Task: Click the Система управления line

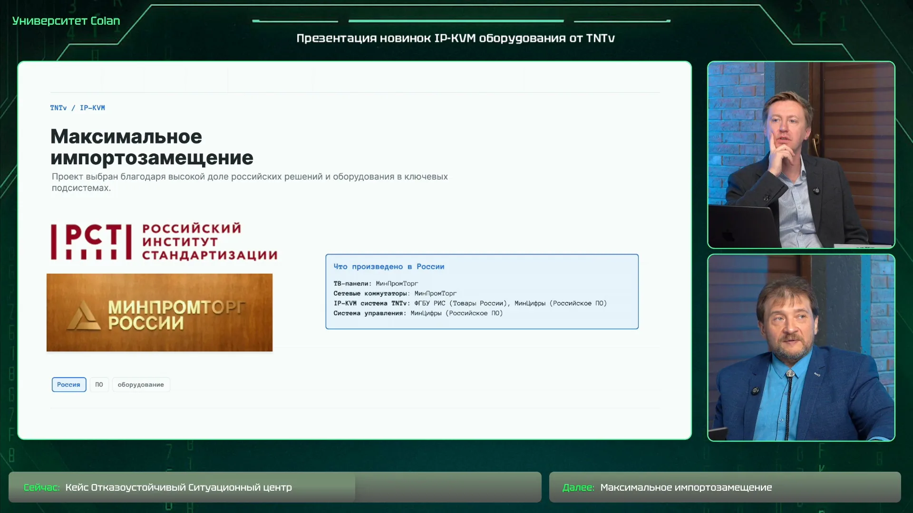Action: [418, 313]
